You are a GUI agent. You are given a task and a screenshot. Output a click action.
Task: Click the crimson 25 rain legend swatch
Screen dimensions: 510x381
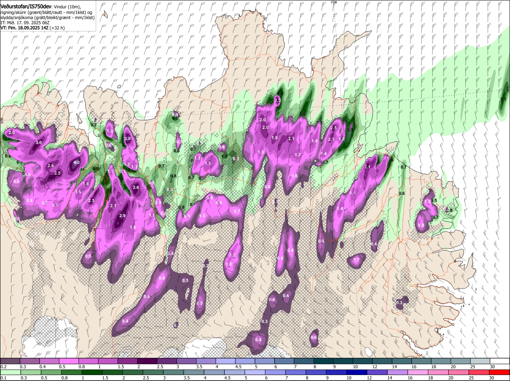(479, 372)
